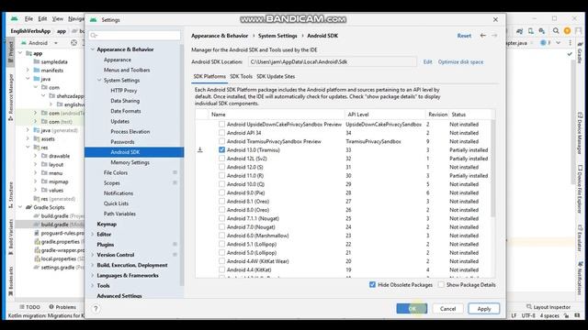Open the Problems tool window
Image resolution: width=588 pixels, height=330 pixels.
62,307
